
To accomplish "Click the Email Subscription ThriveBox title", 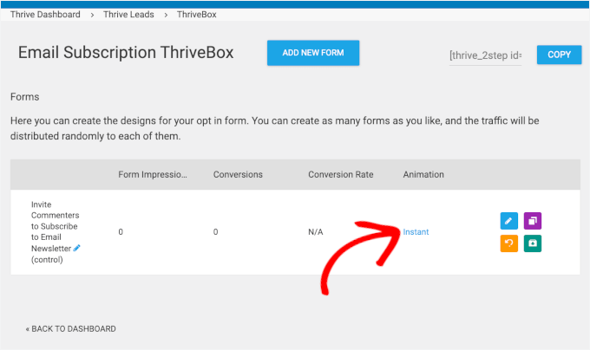I will tap(126, 53).
